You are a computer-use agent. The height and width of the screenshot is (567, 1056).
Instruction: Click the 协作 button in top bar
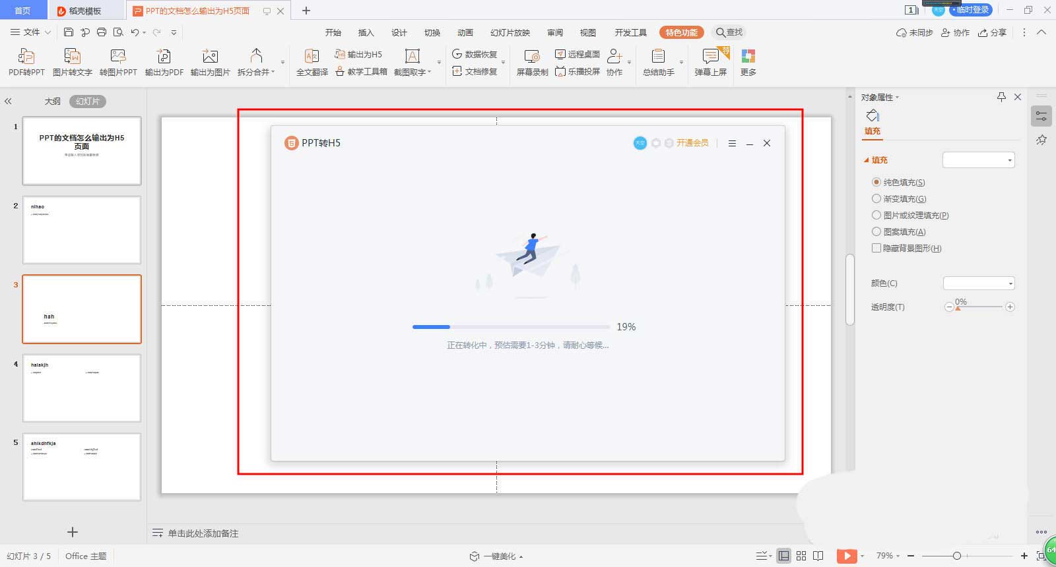955,32
